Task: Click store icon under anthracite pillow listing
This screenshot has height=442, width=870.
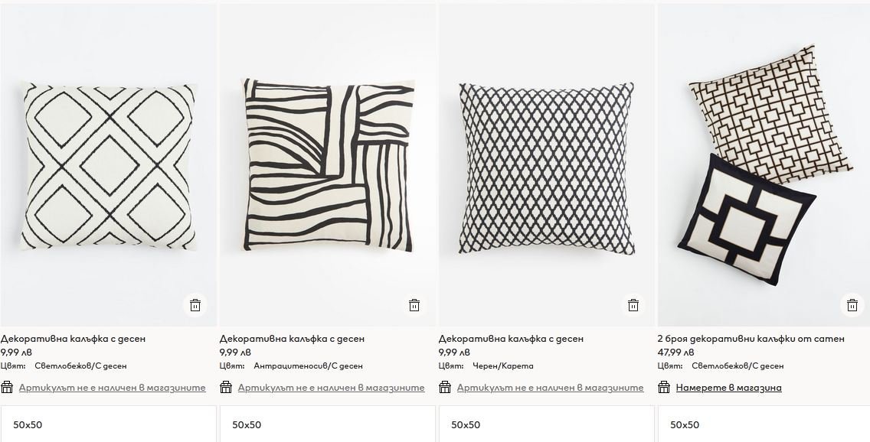Action: coord(226,387)
